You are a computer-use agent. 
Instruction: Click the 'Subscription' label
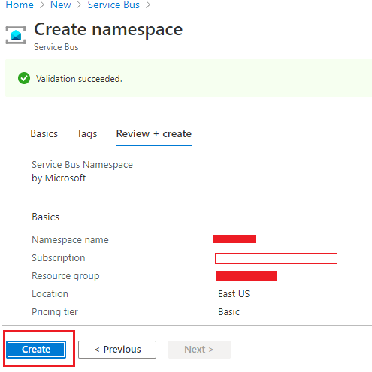[59, 258]
